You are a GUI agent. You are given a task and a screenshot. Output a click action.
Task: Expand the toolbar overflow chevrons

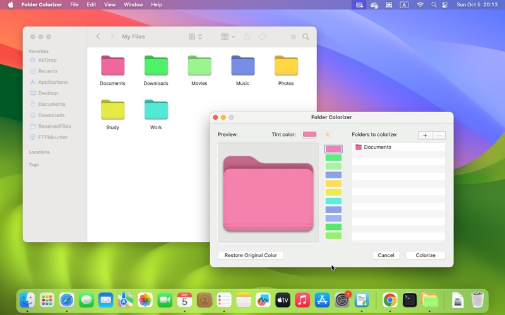tap(293, 37)
